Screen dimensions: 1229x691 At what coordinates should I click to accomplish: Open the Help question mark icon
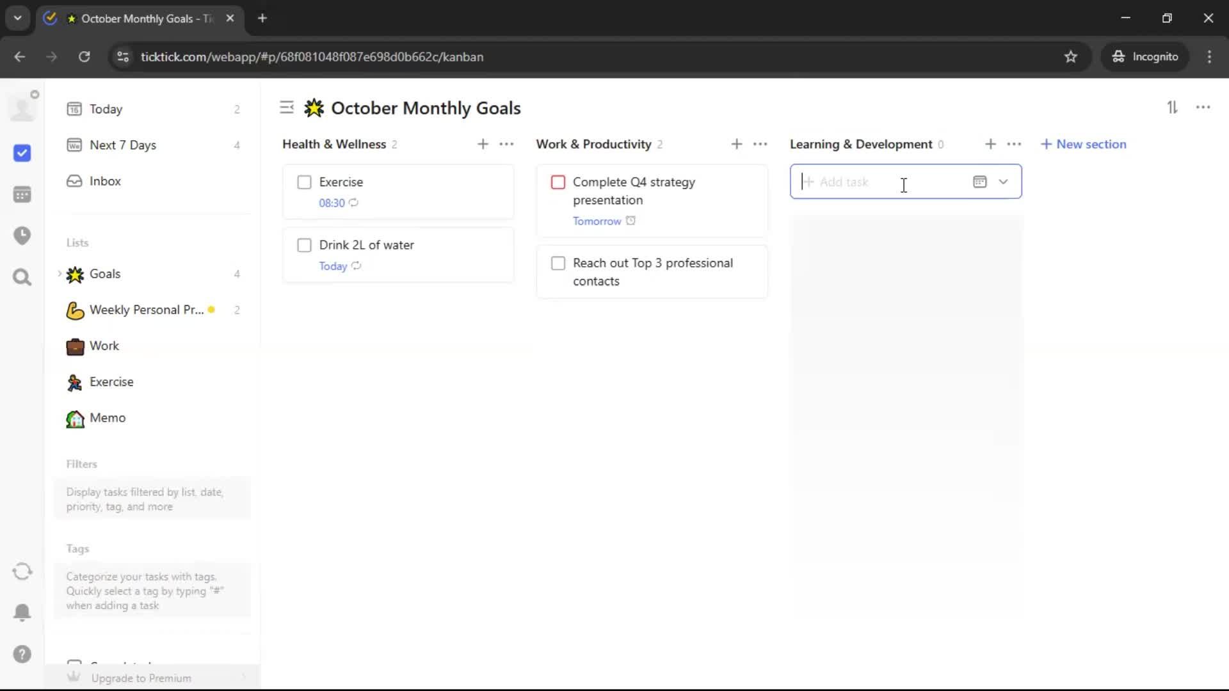(22, 654)
